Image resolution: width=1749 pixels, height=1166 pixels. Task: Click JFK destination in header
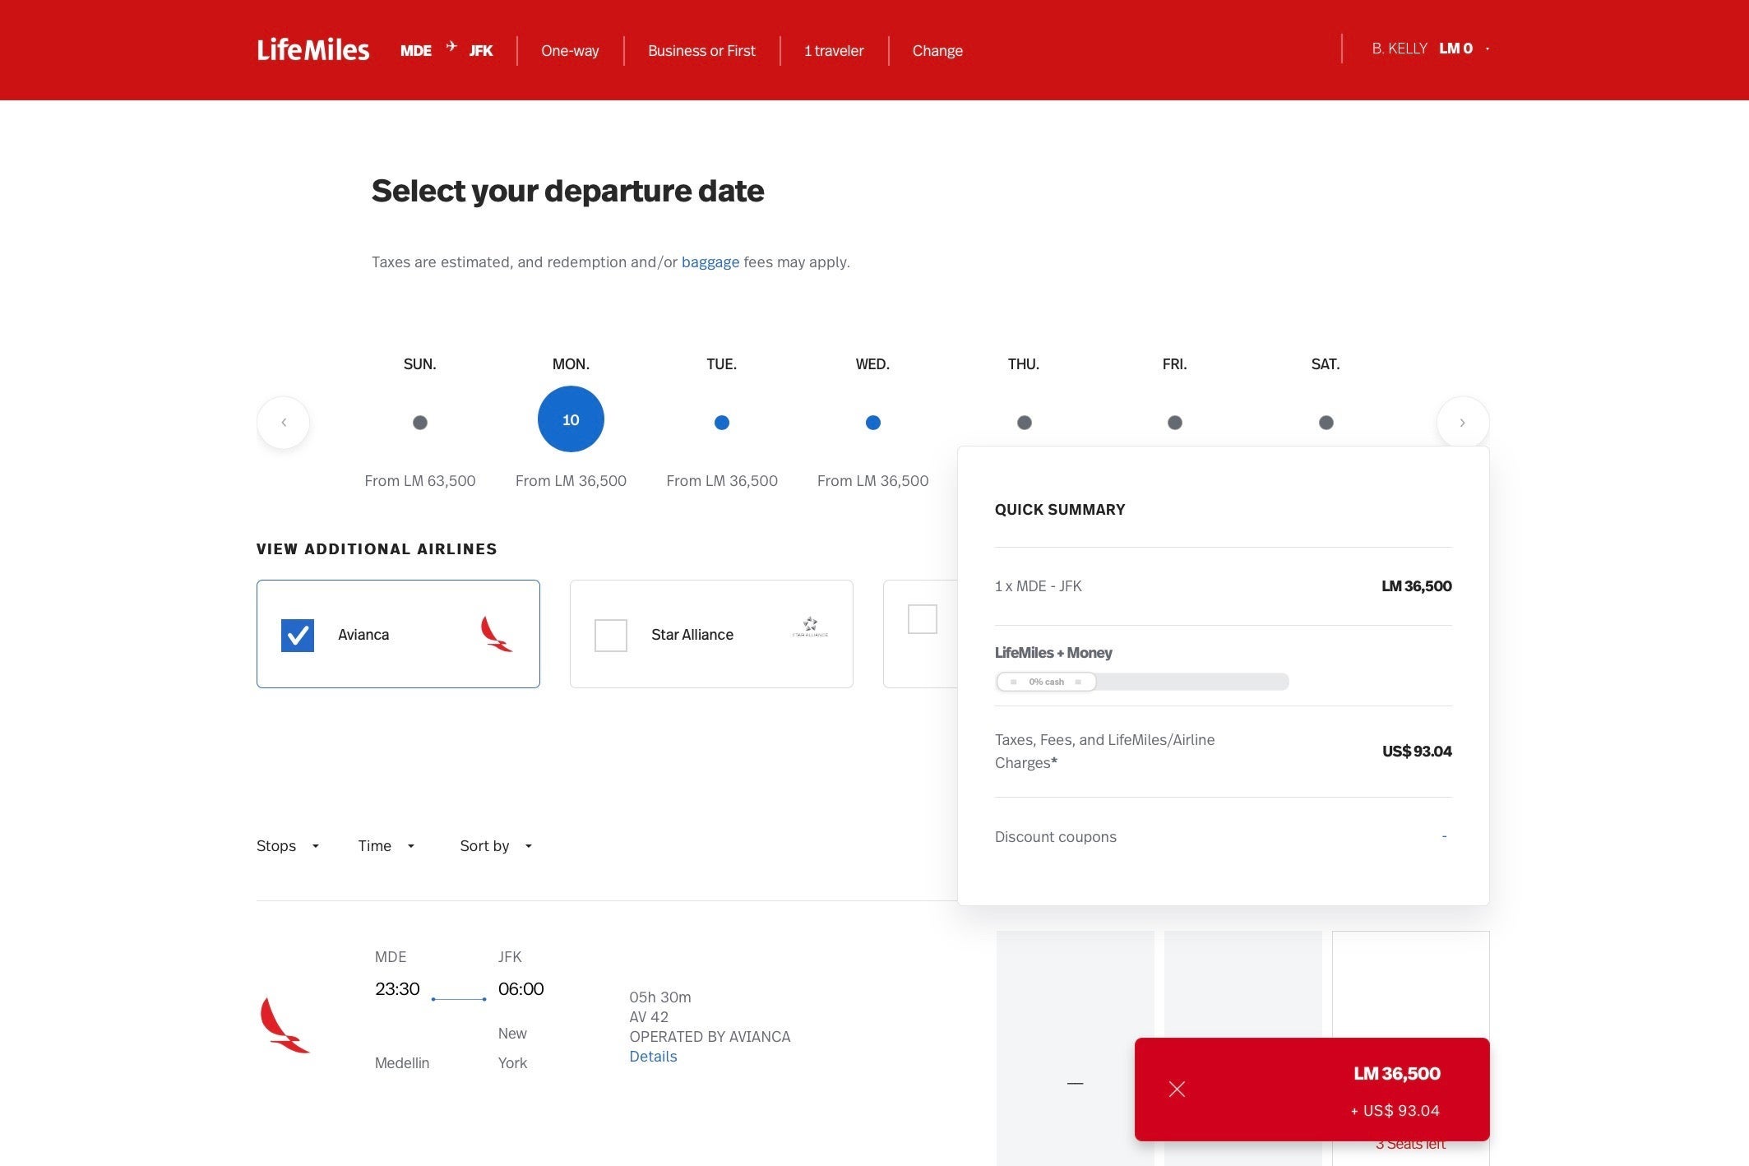(481, 51)
